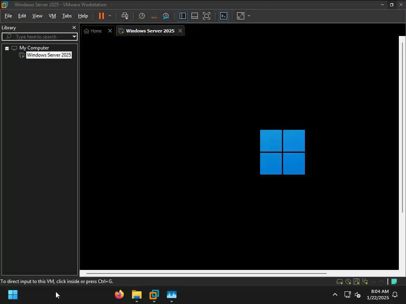Click the orange Suspend/Pause VM button
406x304 pixels.
101,16
